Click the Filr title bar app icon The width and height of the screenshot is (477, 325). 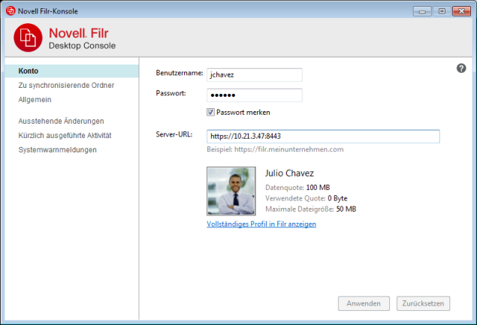11,11
